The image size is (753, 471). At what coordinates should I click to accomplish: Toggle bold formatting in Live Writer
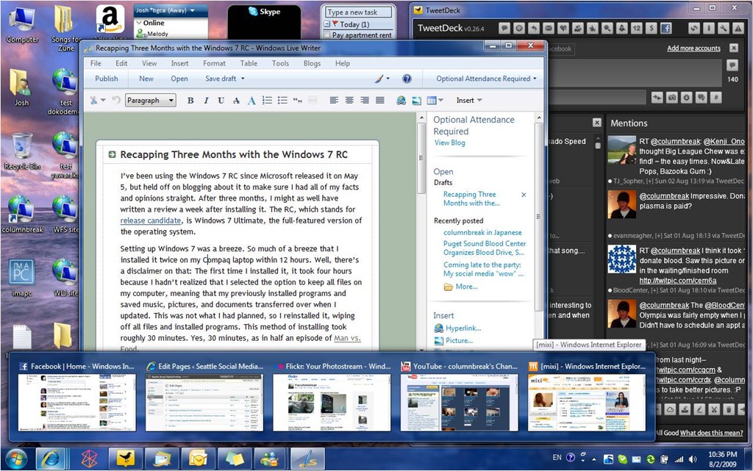pyautogui.click(x=190, y=100)
